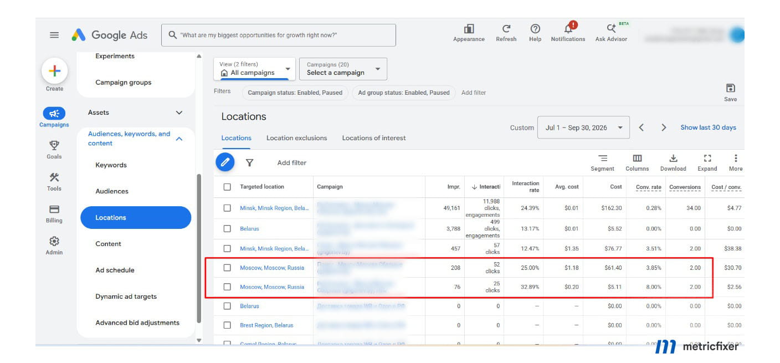Click the Create plus button
This screenshot has width=780, height=363.
(x=54, y=71)
